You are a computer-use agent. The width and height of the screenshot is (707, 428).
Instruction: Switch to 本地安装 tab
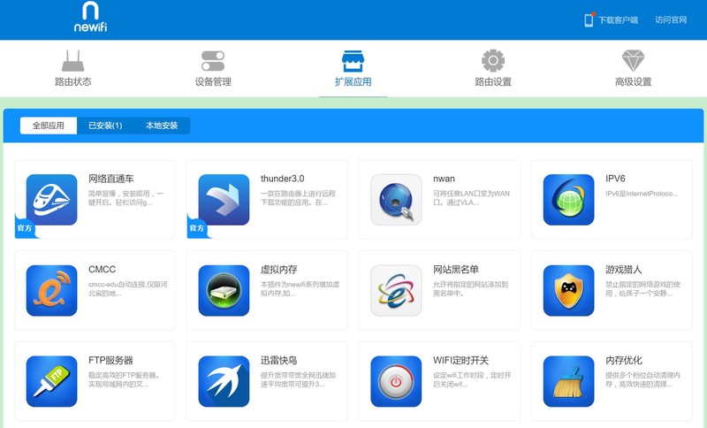[162, 126]
